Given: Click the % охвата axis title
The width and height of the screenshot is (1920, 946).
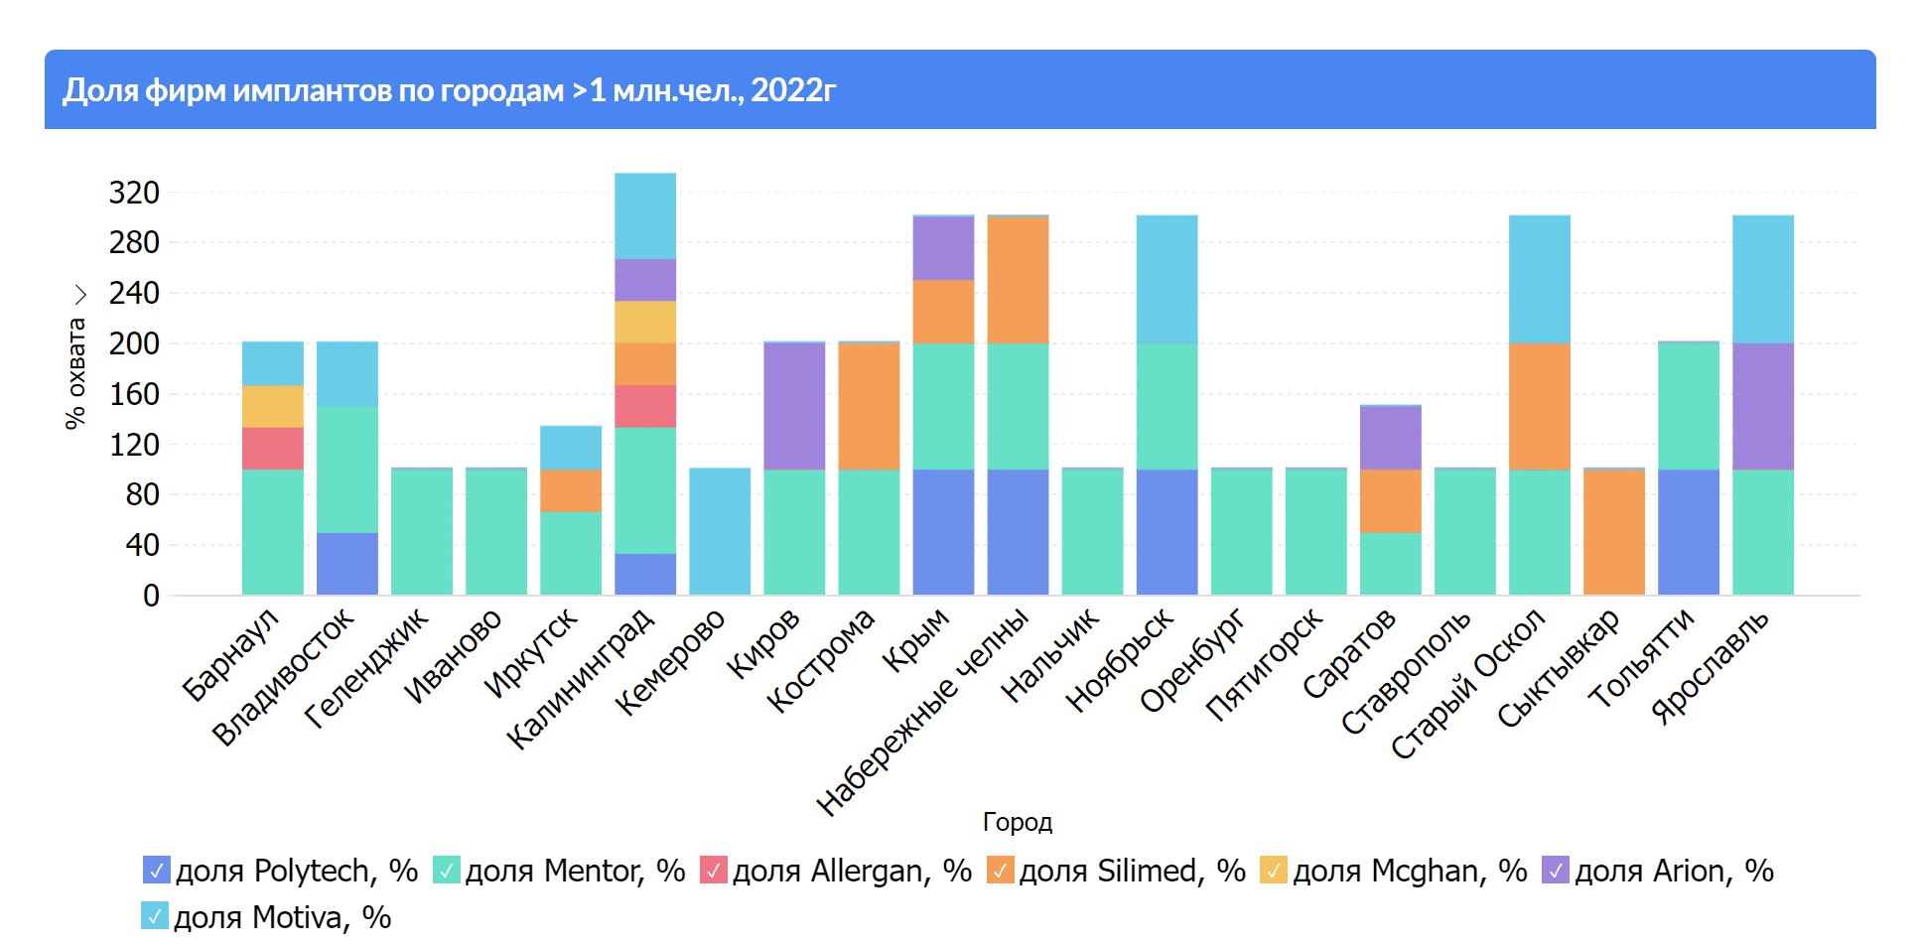Looking at the screenshot, I should [75, 373].
